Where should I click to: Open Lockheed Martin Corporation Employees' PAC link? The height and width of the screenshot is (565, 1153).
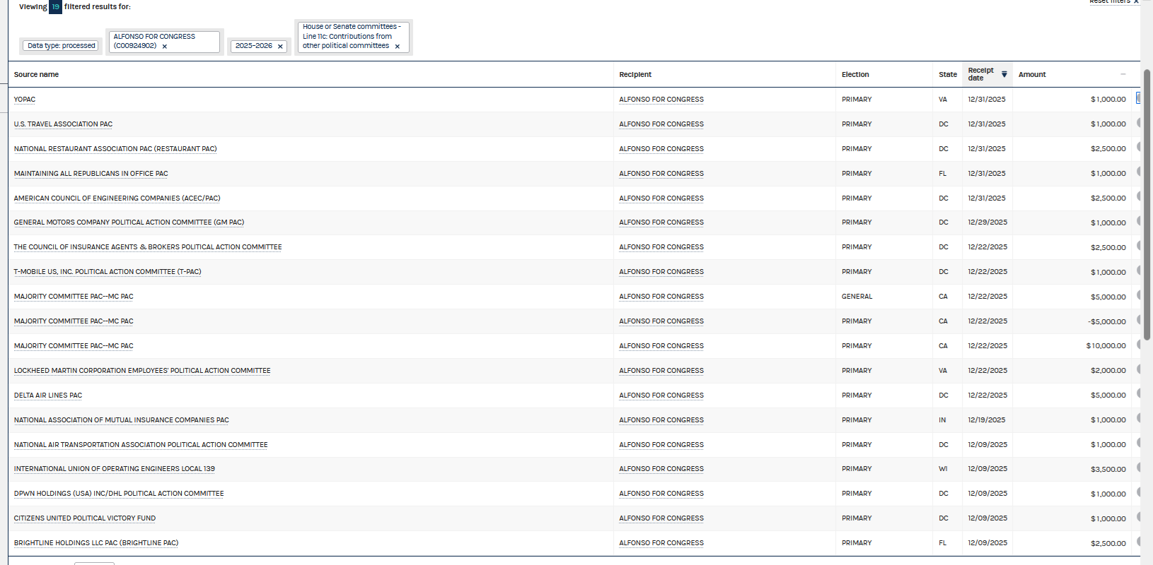(142, 371)
